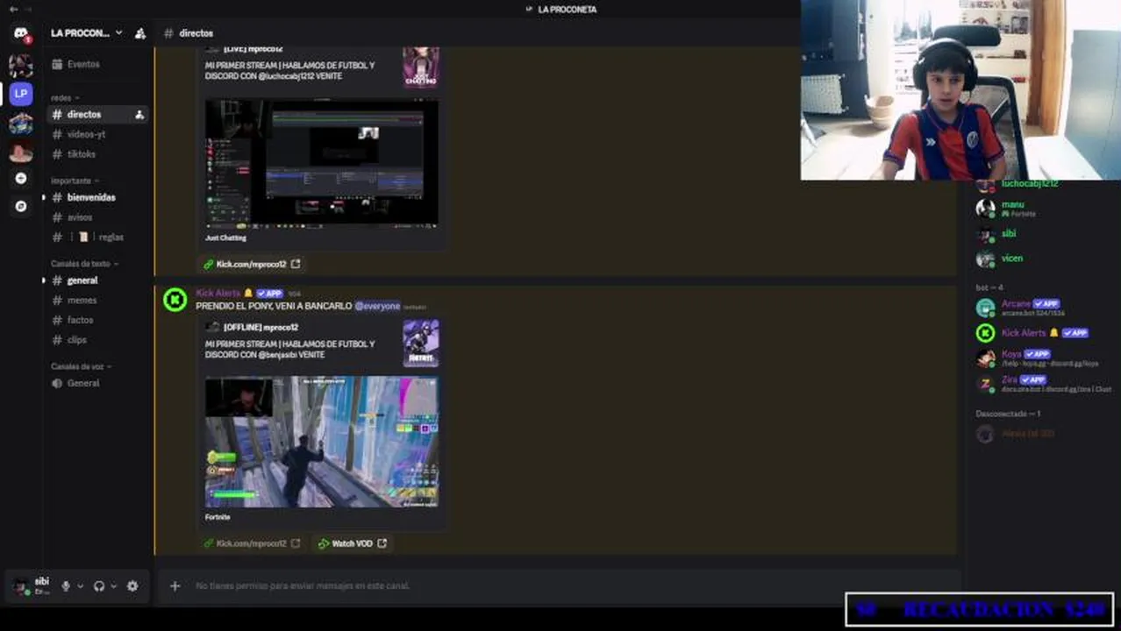The image size is (1121, 631).
Task: Open the general text channel
Action: pos(96,280)
